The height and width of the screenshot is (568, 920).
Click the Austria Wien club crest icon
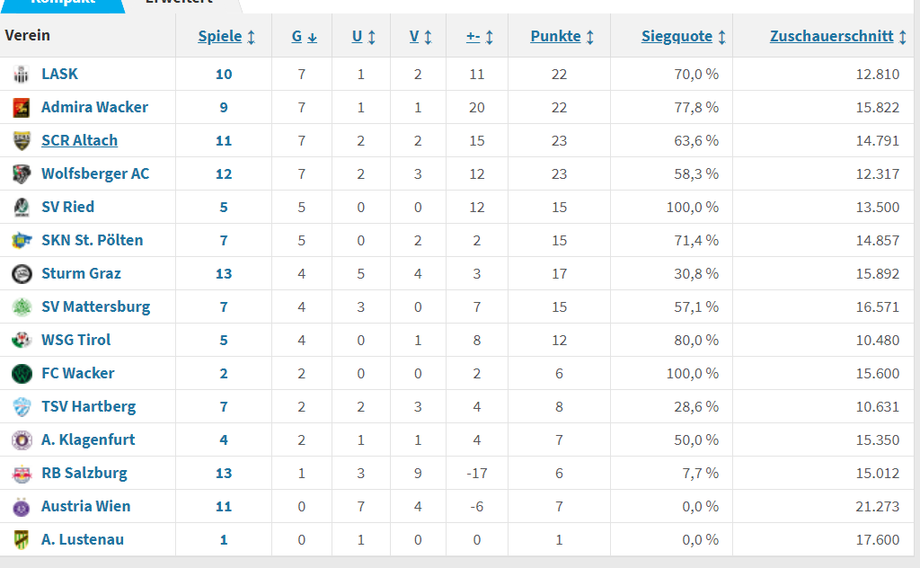tap(22, 506)
